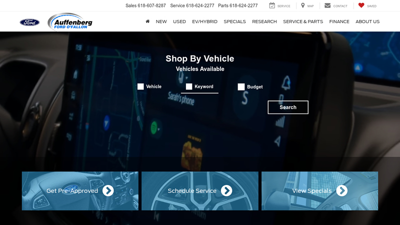Go to the home page icon

tap(147, 21)
